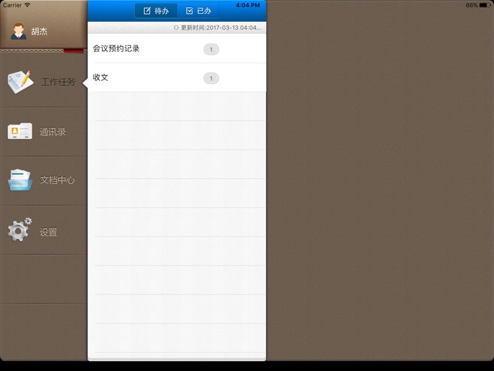Tap the refresh icon beside 更新时间
This screenshot has height=371, width=494.
[x=176, y=28]
